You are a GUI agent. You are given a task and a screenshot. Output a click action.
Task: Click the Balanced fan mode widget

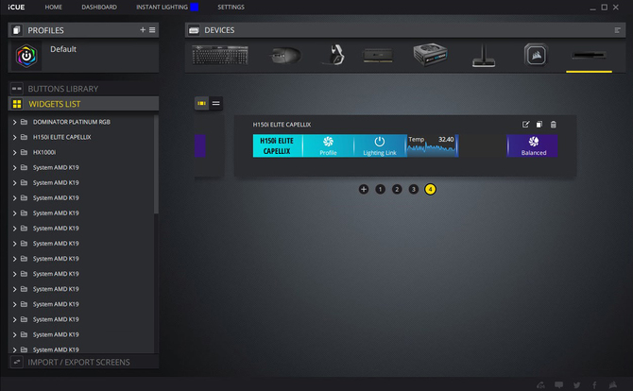coord(533,145)
